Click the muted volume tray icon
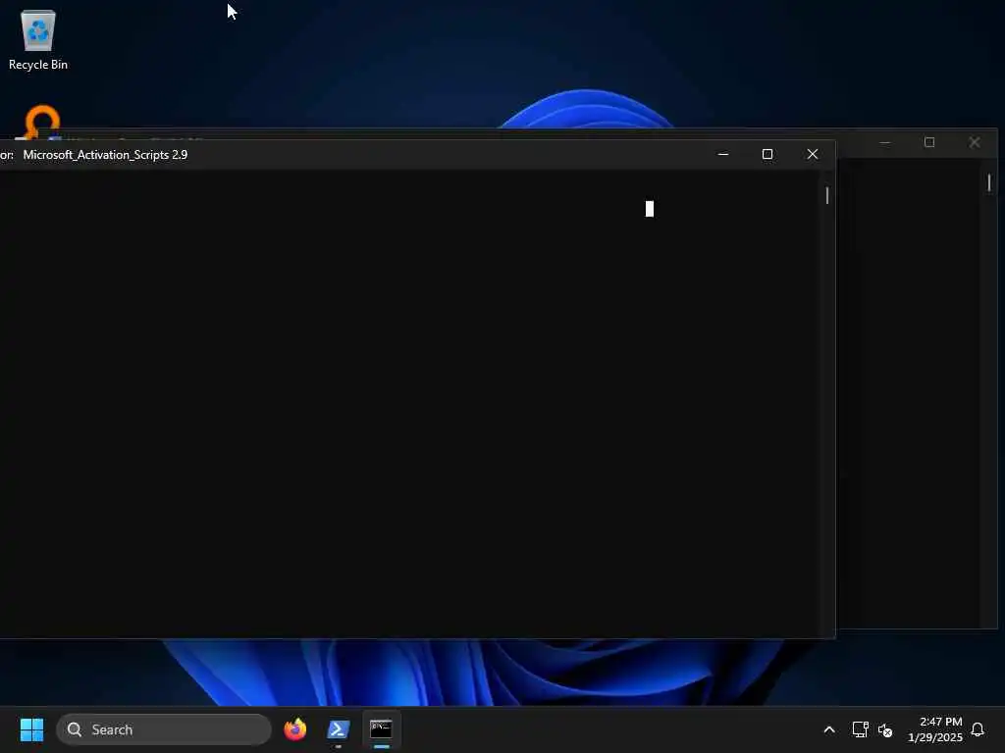The height and width of the screenshot is (753, 1005). (x=885, y=729)
